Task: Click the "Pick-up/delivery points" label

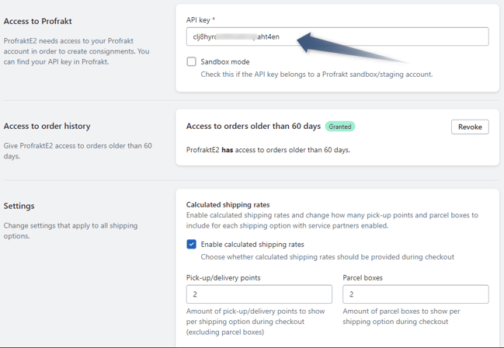Action: click(x=224, y=278)
